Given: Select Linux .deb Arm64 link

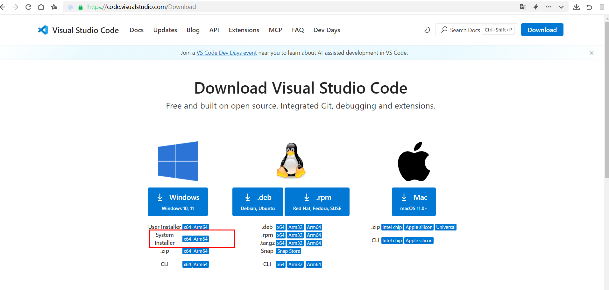Looking at the screenshot, I should point(314,227).
